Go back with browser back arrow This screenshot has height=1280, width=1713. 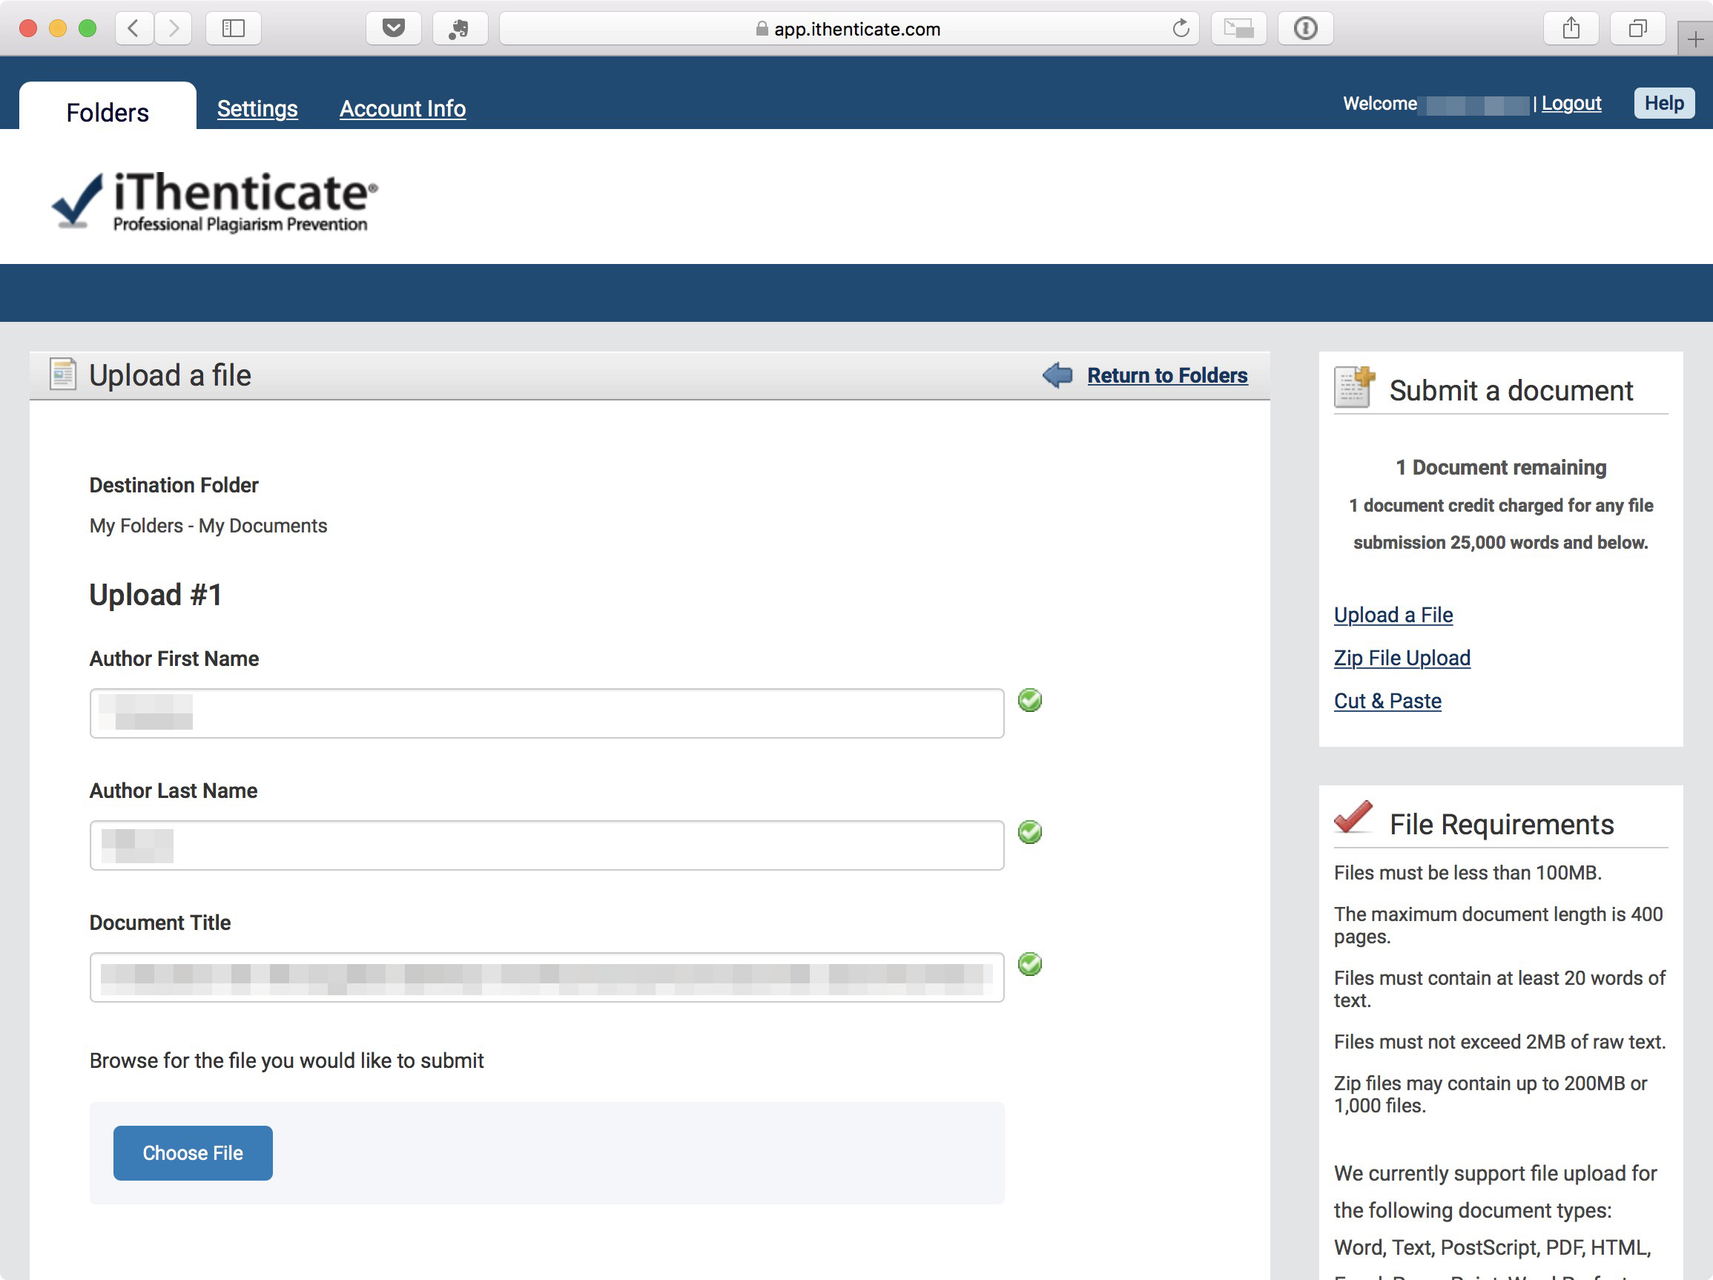click(134, 29)
